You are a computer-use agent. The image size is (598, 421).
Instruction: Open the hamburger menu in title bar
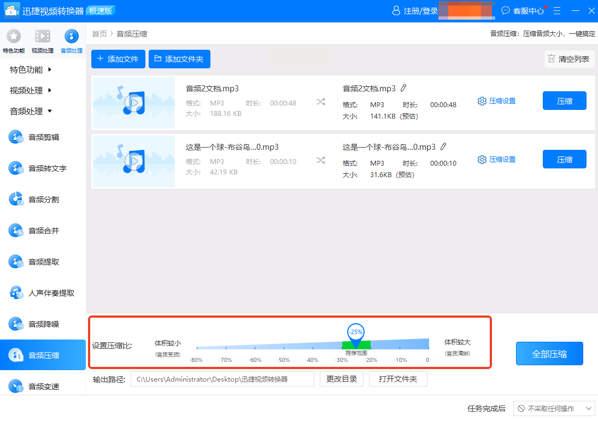(x=557, y=11)
